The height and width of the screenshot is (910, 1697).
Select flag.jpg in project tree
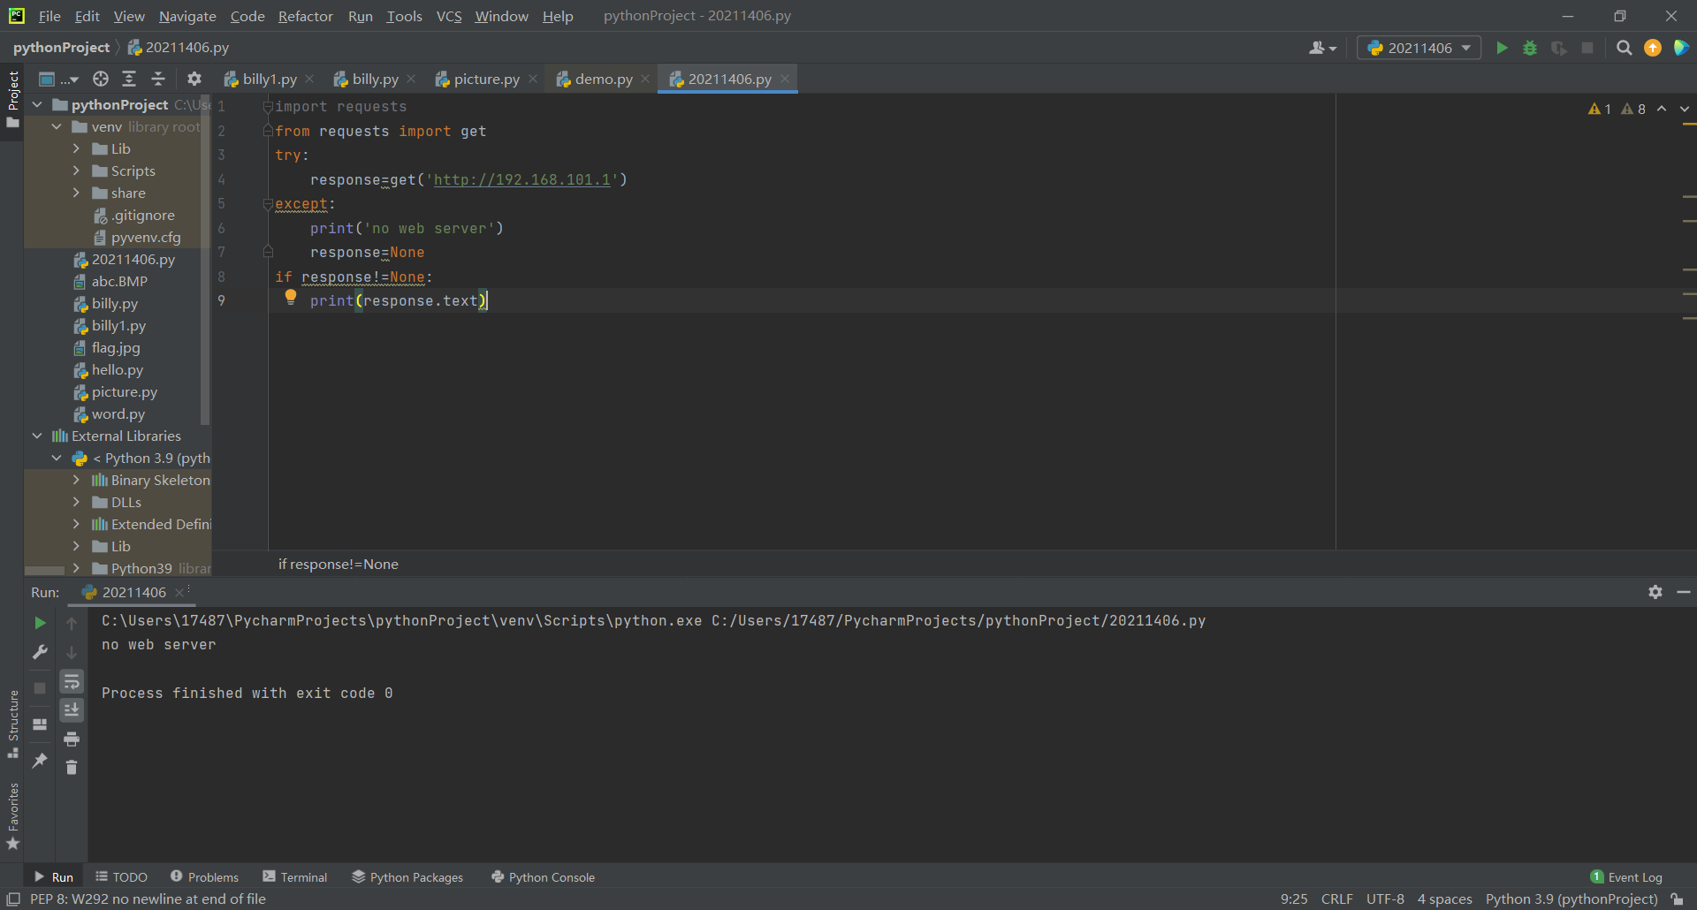tap(115, 347)
